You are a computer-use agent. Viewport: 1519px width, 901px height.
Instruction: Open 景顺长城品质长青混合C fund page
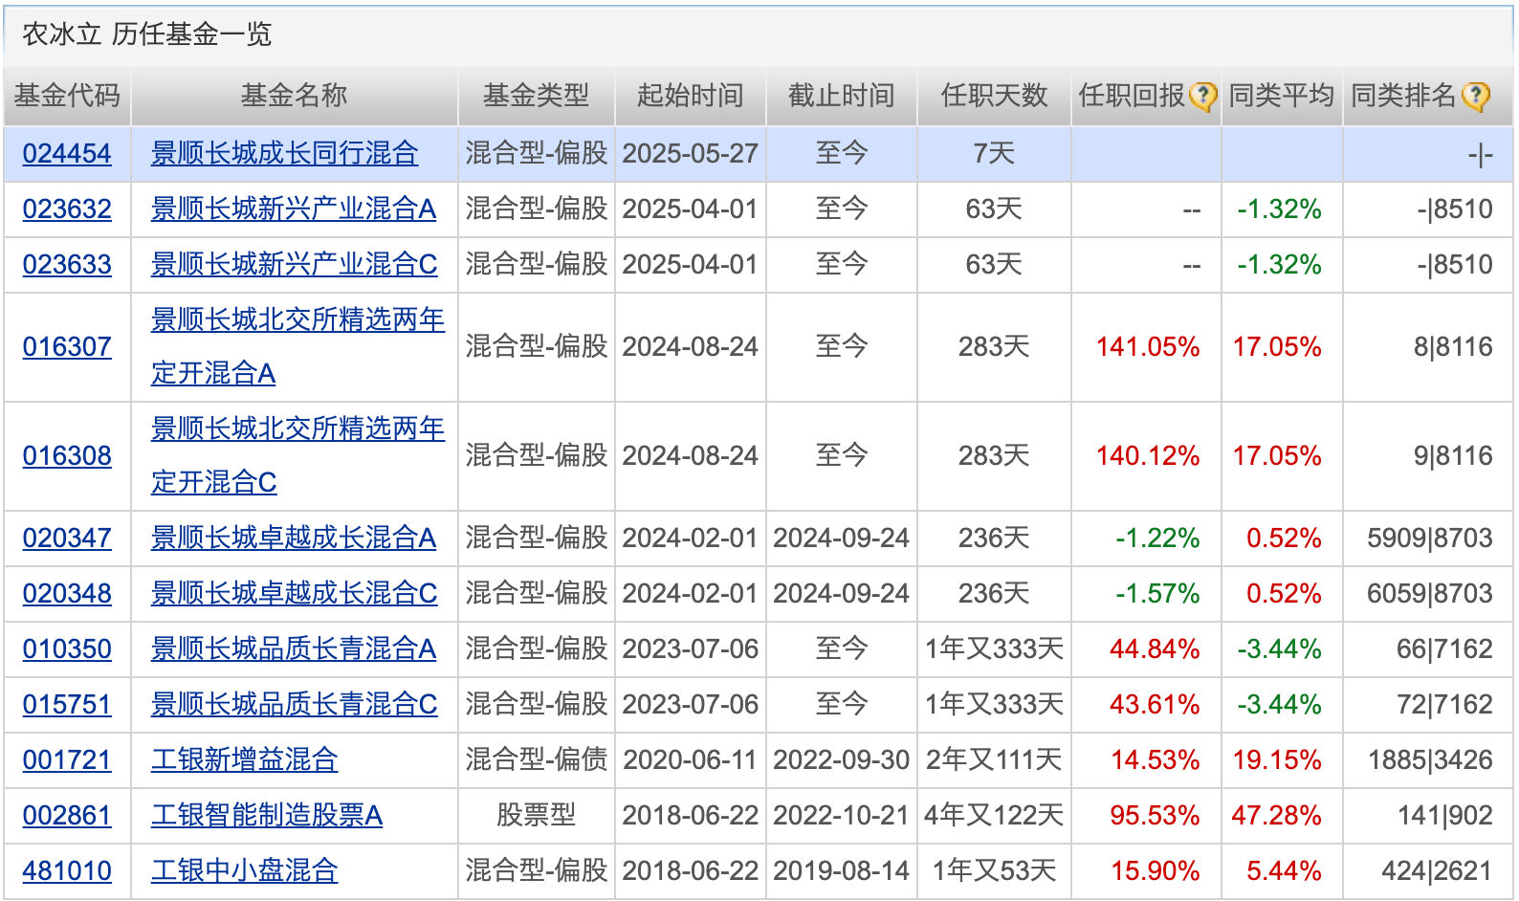pyautogui.click(x=295, y=705)
